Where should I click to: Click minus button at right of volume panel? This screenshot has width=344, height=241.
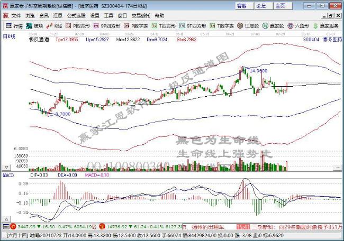338,168
